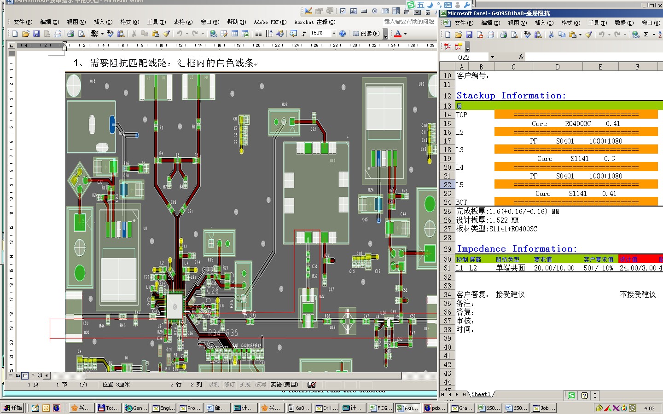Click AutoSum sigma icon in Excel

[646, 34]
